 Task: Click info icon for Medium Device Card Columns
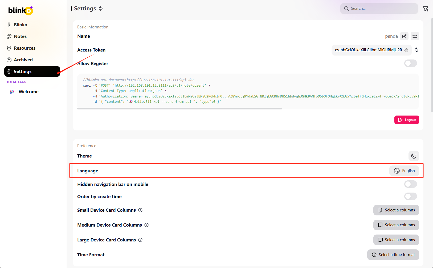click(x=146, y=225)
